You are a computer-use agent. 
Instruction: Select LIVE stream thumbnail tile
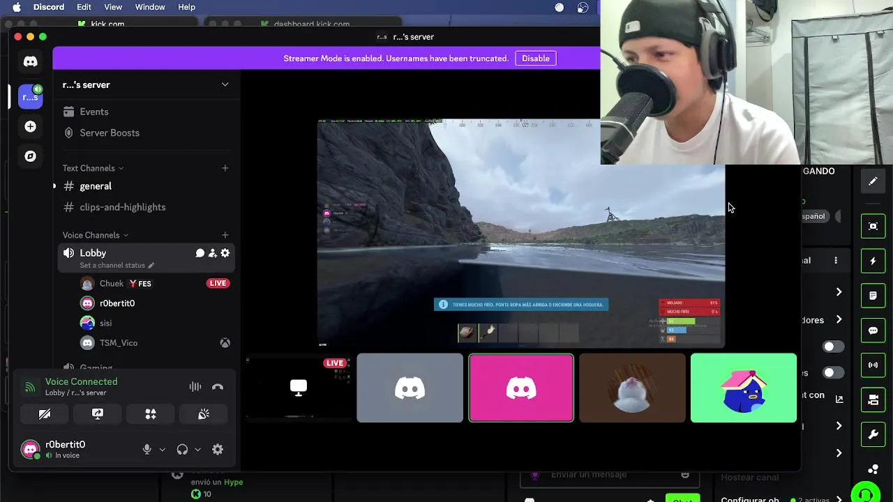(x=299, y=388)
